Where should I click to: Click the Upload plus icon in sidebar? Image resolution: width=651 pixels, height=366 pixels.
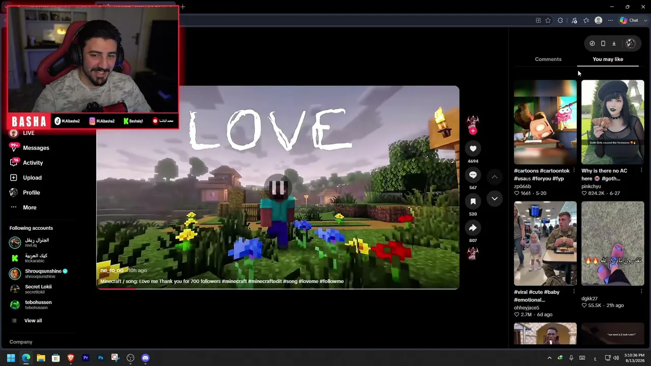point(13,177)
